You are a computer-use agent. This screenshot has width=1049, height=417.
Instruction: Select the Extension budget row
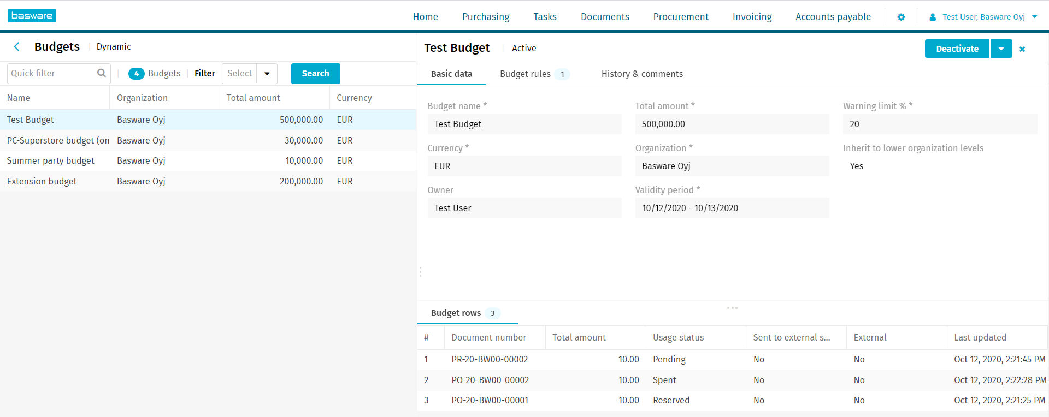pos(208,181)
